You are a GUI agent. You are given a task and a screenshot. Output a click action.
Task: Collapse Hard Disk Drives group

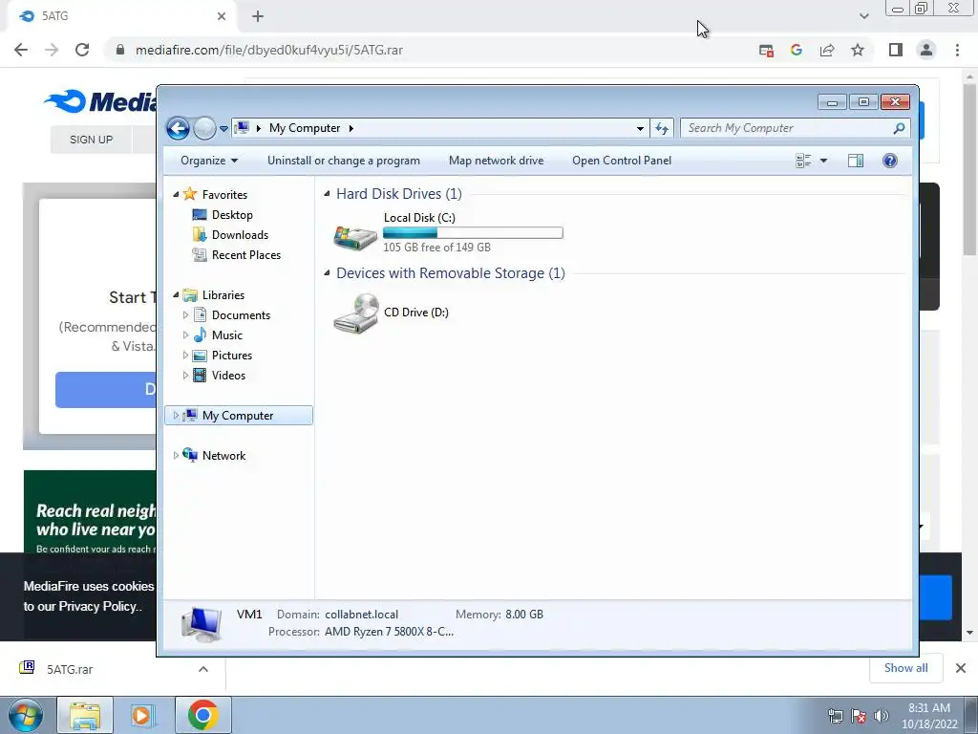[327, 194]
